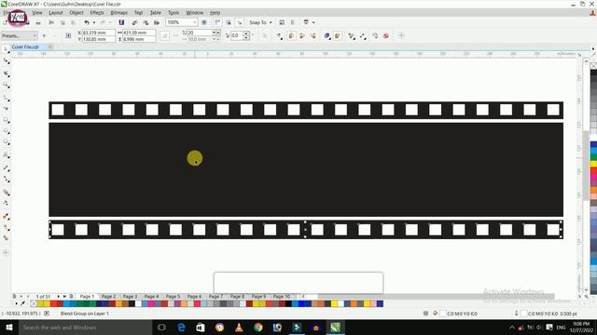This screenshot has width=597, height=335.
Task: Toggle show guidelines button
Action: click(240, 22)
